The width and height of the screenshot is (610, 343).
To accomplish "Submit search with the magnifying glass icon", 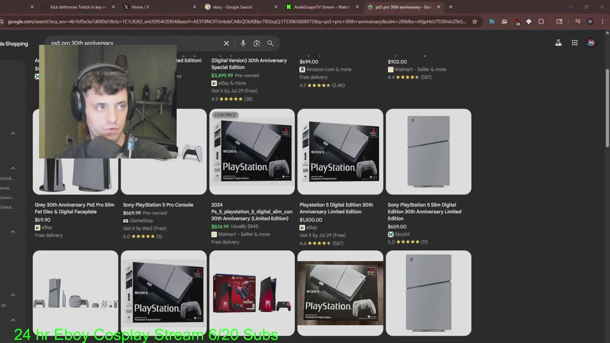I will pyautogui.click(x=270, y=43).
